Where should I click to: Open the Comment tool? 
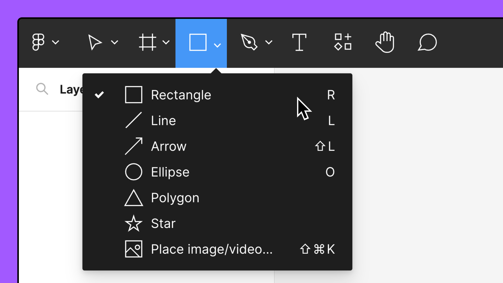(427, 42)
